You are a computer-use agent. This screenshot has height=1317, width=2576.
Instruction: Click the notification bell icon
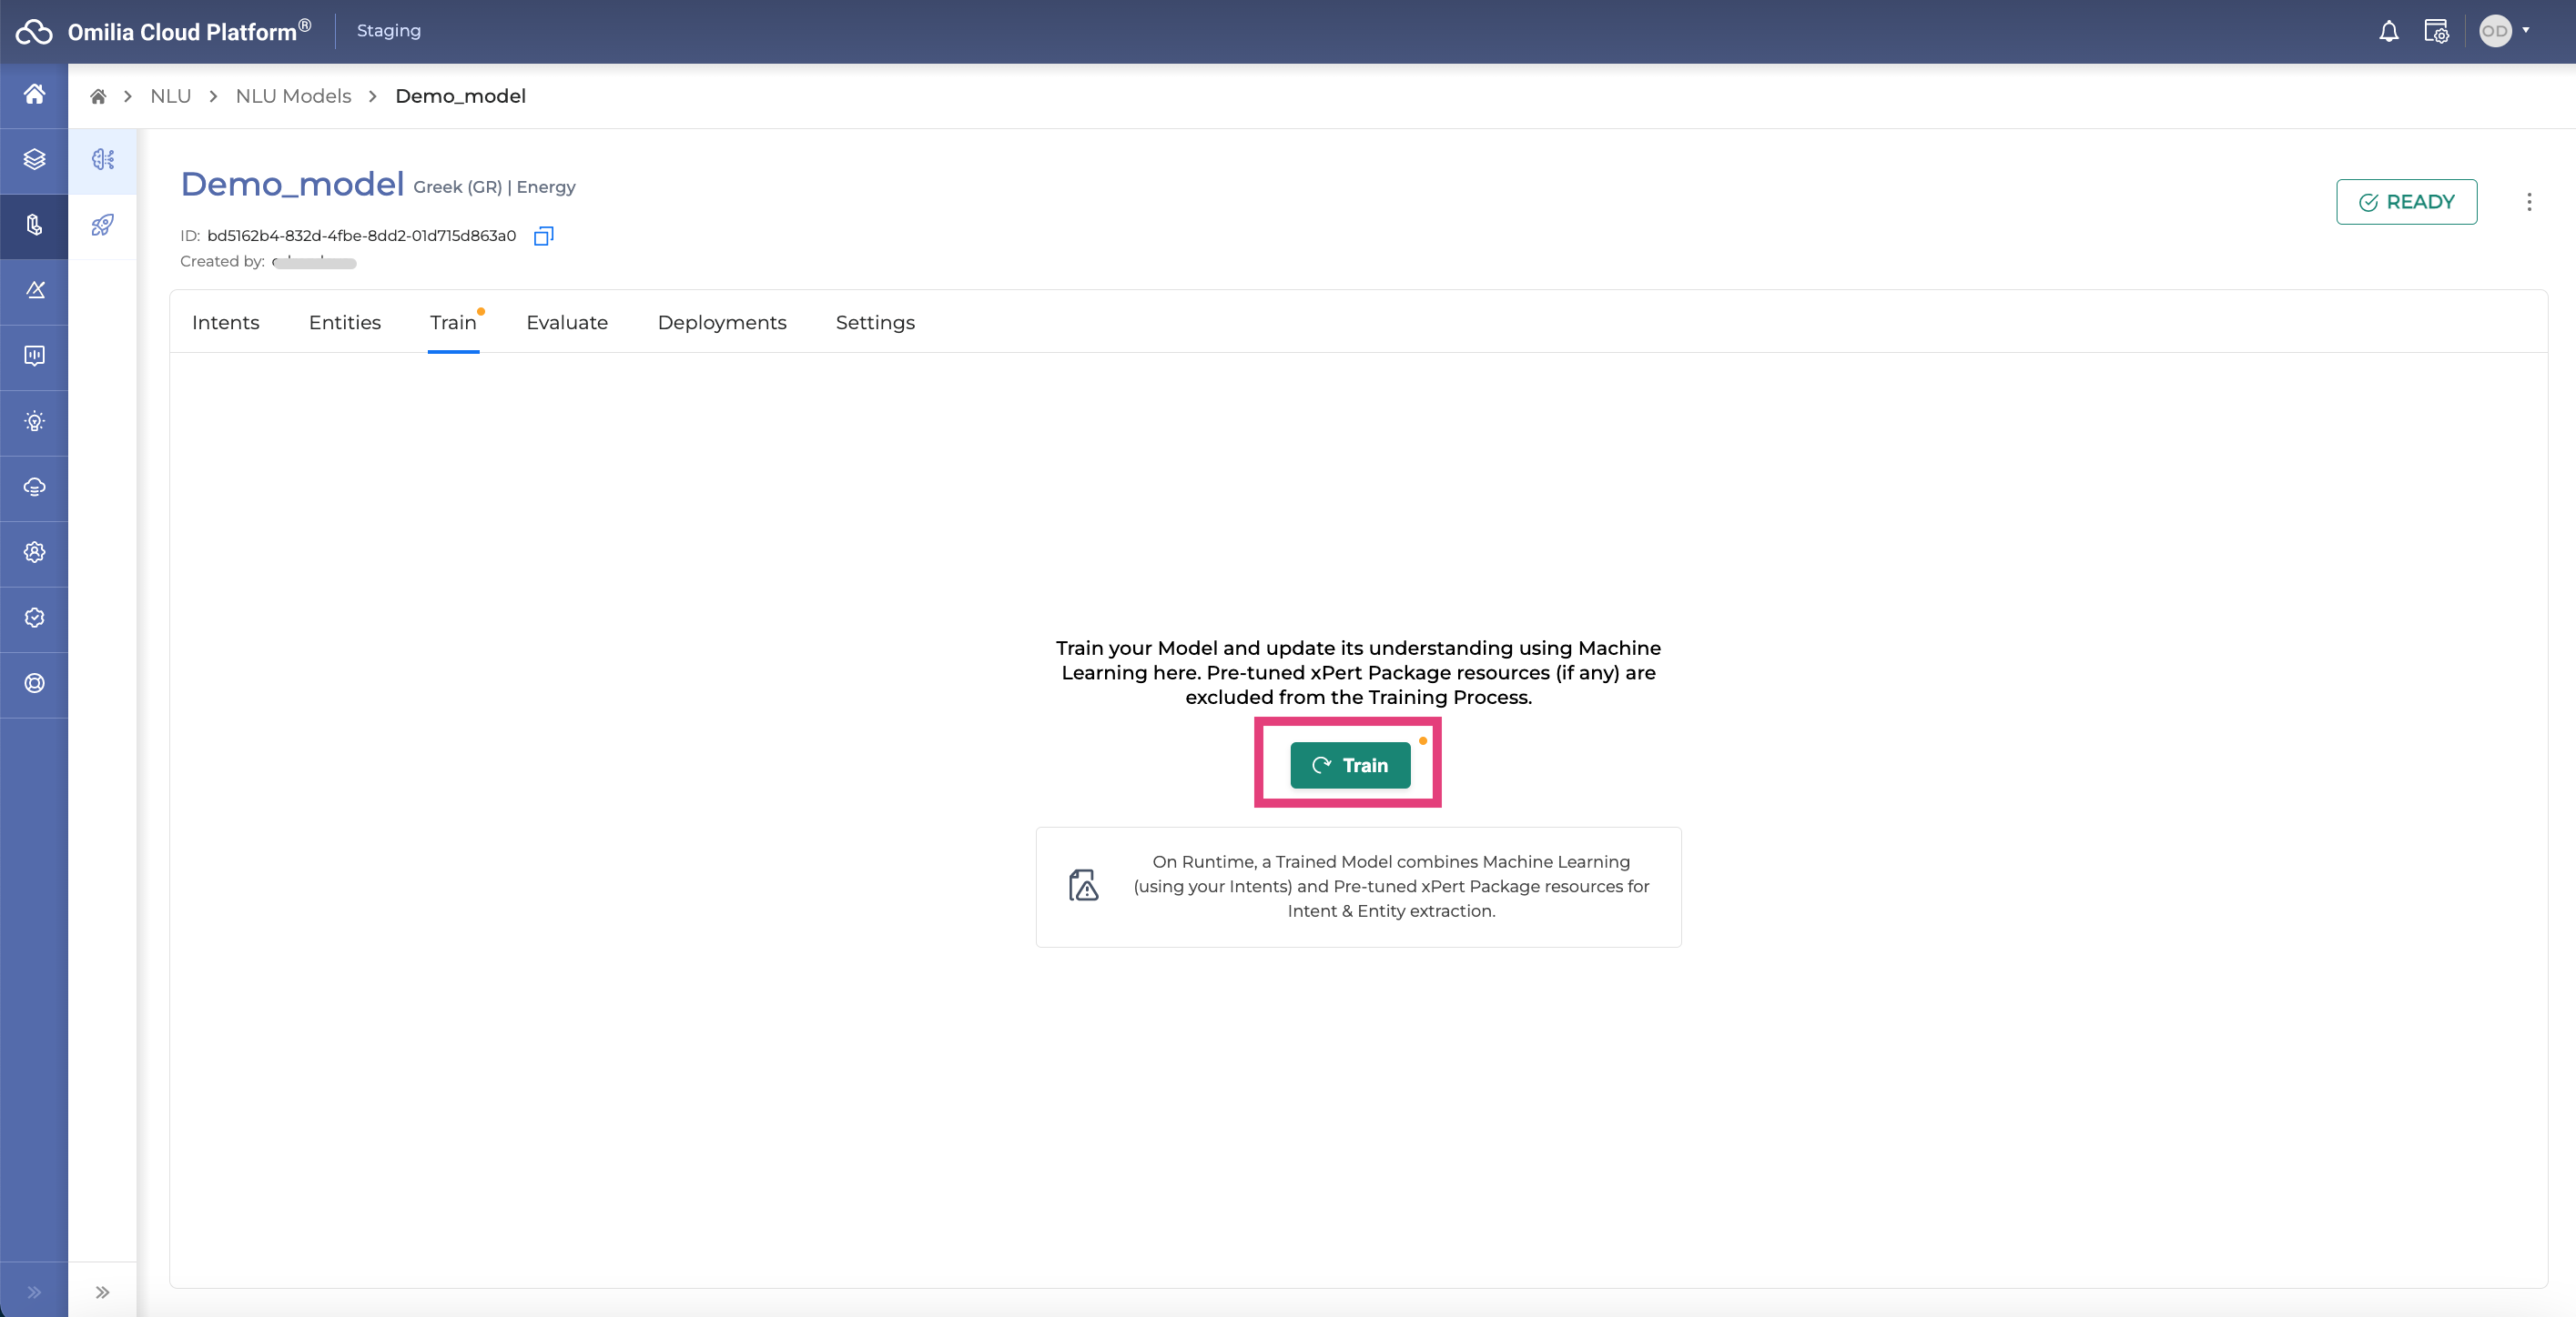[x=2388, y=31]
